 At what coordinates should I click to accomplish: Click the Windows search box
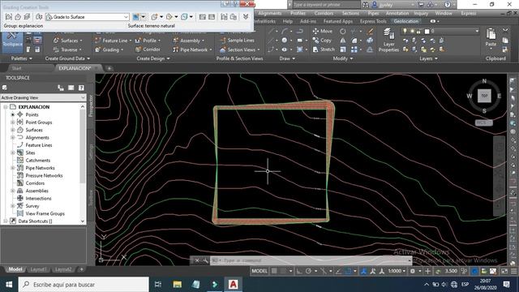coord(84,285)
